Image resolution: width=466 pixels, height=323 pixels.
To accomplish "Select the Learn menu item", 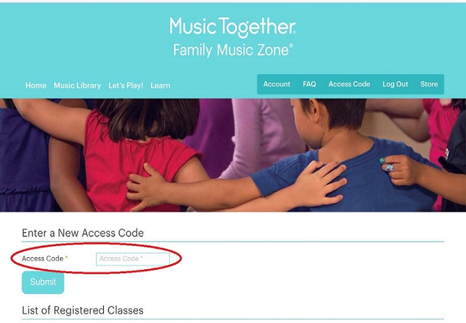I will coord(160,86).
